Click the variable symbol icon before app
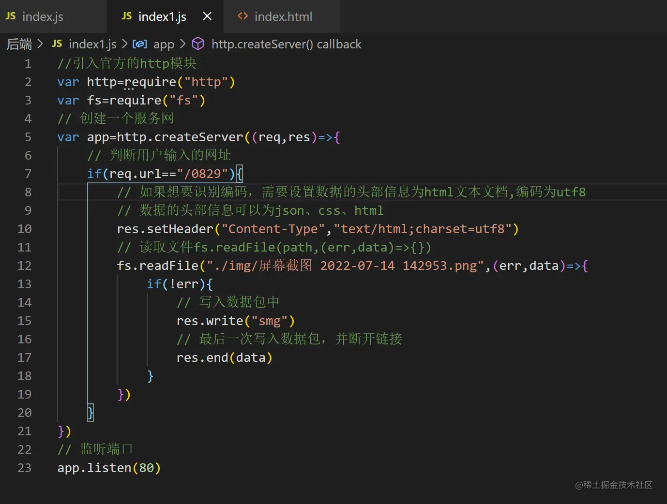 [x=140, y=44]
